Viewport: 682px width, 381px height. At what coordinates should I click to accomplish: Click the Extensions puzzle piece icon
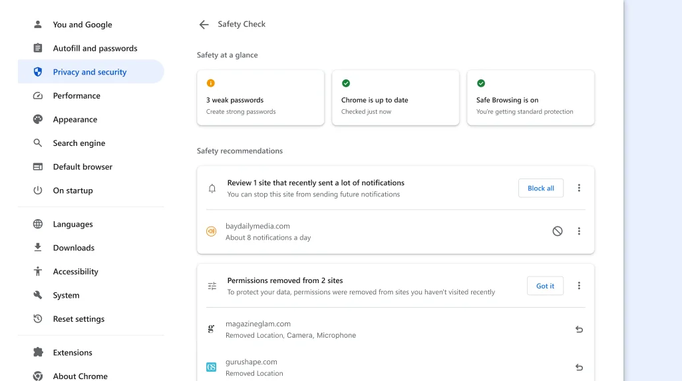point(38,353)
